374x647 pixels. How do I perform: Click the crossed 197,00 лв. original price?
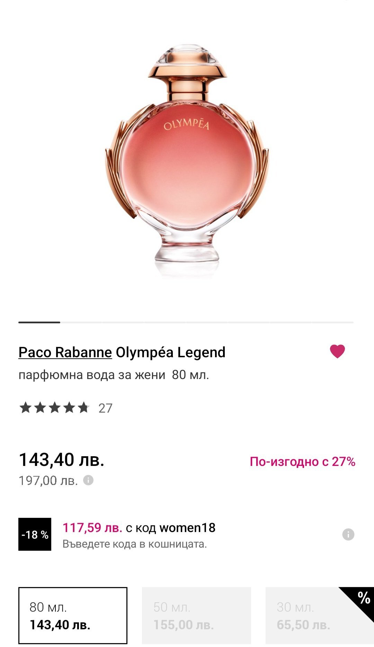[x=48, y=480]
